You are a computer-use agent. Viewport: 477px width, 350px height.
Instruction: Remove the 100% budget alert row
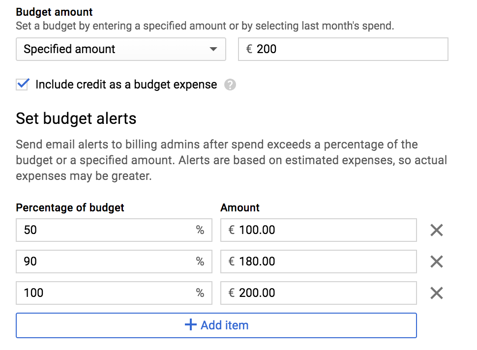point(437,293)
